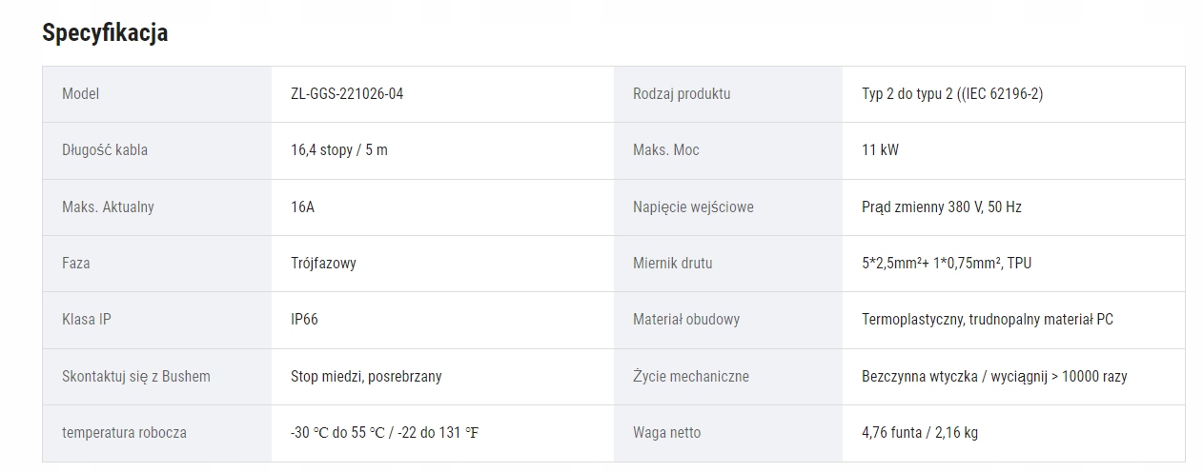The width and height of the screenshot is (1203, 472).
Task: Click weight value 4,76 funta / 2,16 kg
Action: point(919,432)
